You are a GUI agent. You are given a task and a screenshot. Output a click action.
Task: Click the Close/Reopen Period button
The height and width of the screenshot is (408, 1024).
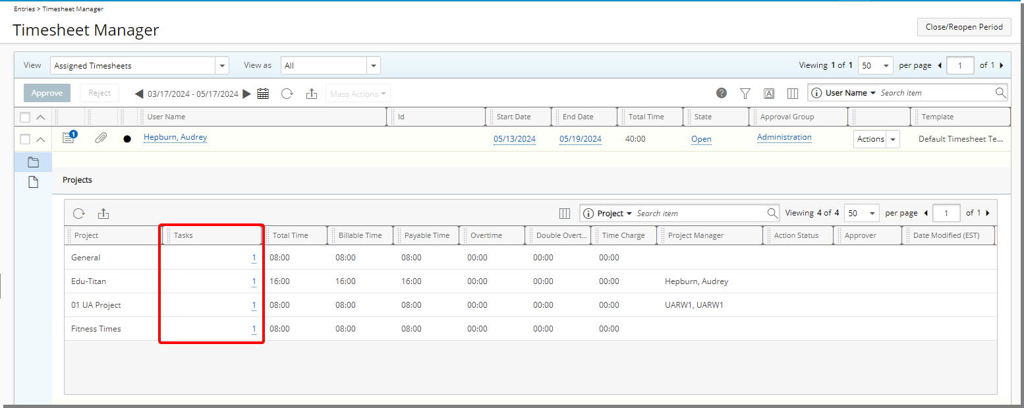point(964,27)
